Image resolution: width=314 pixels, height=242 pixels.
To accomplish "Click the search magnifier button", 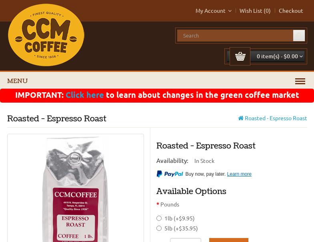I will point(299,36).
